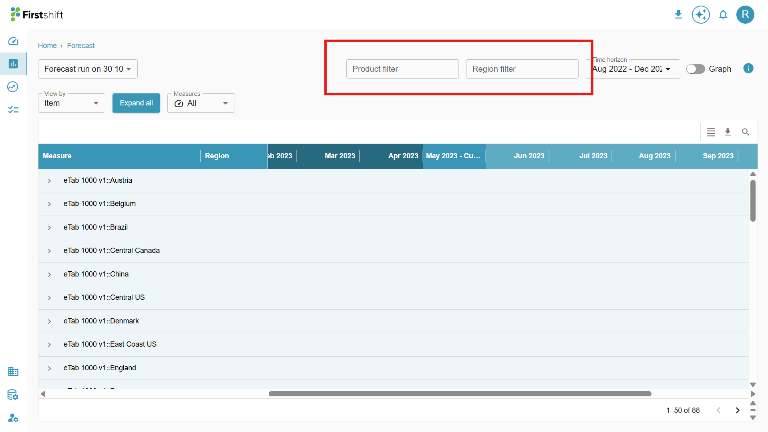Click the horizontal scrollbar left arrow
Screen dimensions: 768x432
[43, 394]
